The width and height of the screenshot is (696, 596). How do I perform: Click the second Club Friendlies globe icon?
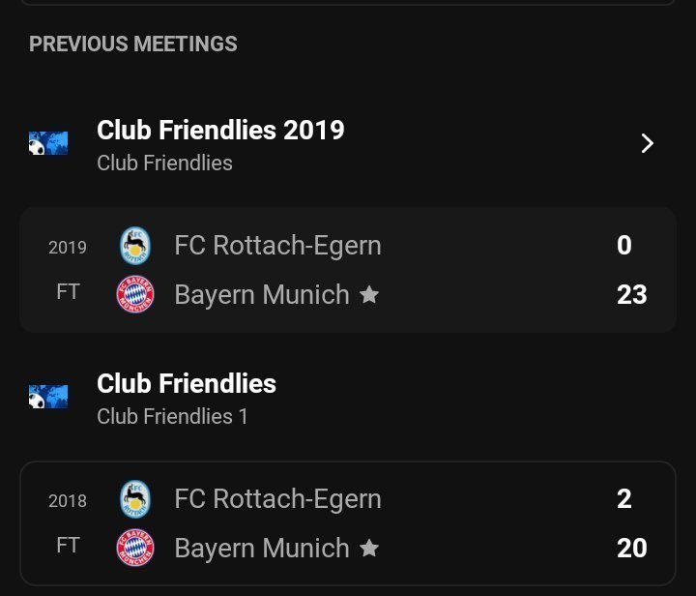[x=48, y=397]
